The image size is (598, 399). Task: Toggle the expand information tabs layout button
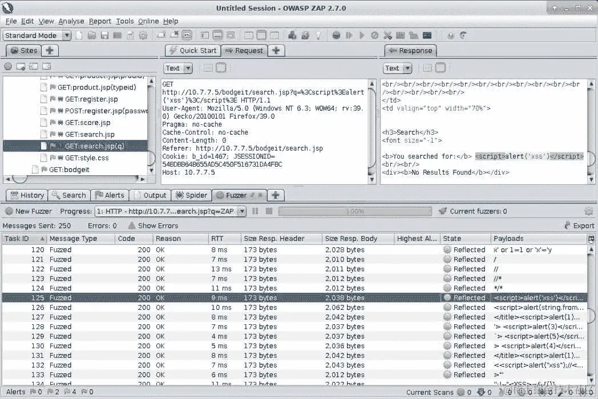click(217, 35)
